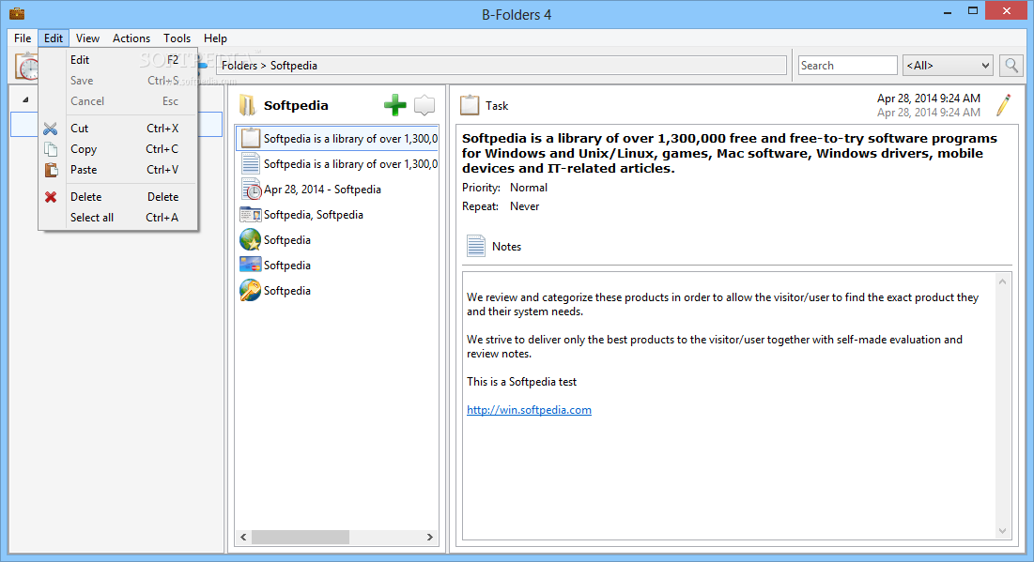The height and width of the screenshot is (562, 1034).
Task: Click the gray label tag icon beside Softpedia header
Action: point(424,105)
